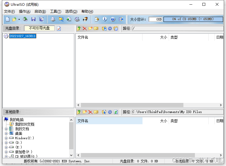Sort disc files by 文件名 column header
The width and height of the screenshot is (226, 166).
(109, 37)
